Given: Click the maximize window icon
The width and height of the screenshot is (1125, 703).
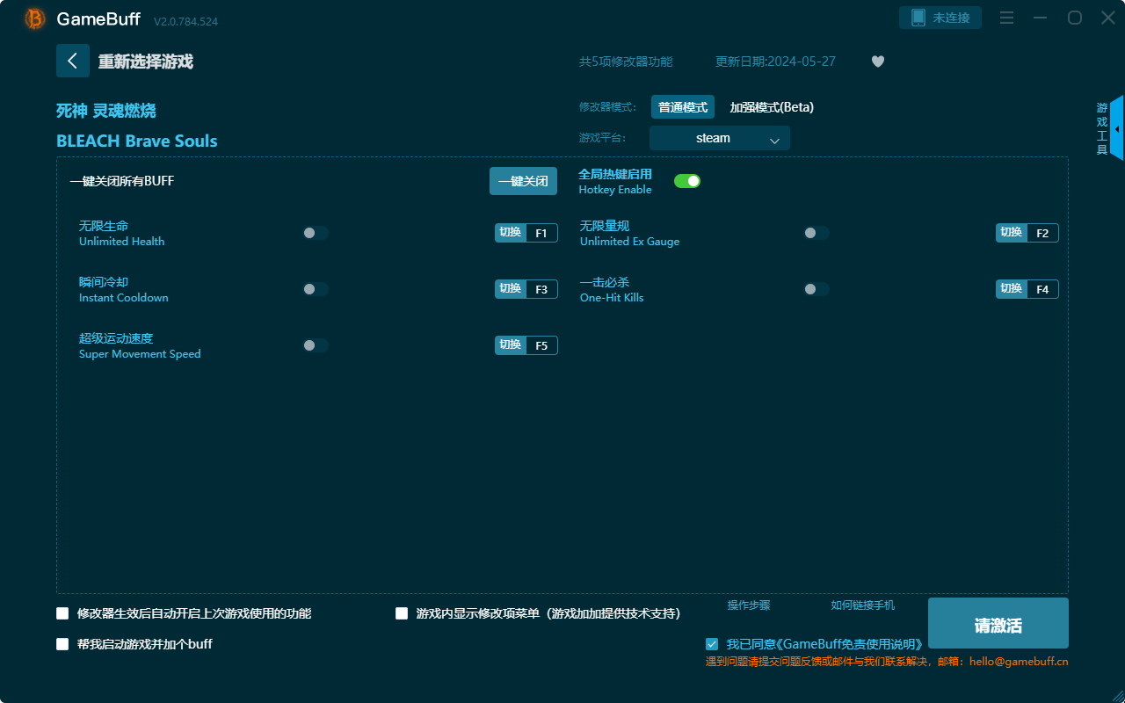Looking at the screenshot, I should point(1074,18).
